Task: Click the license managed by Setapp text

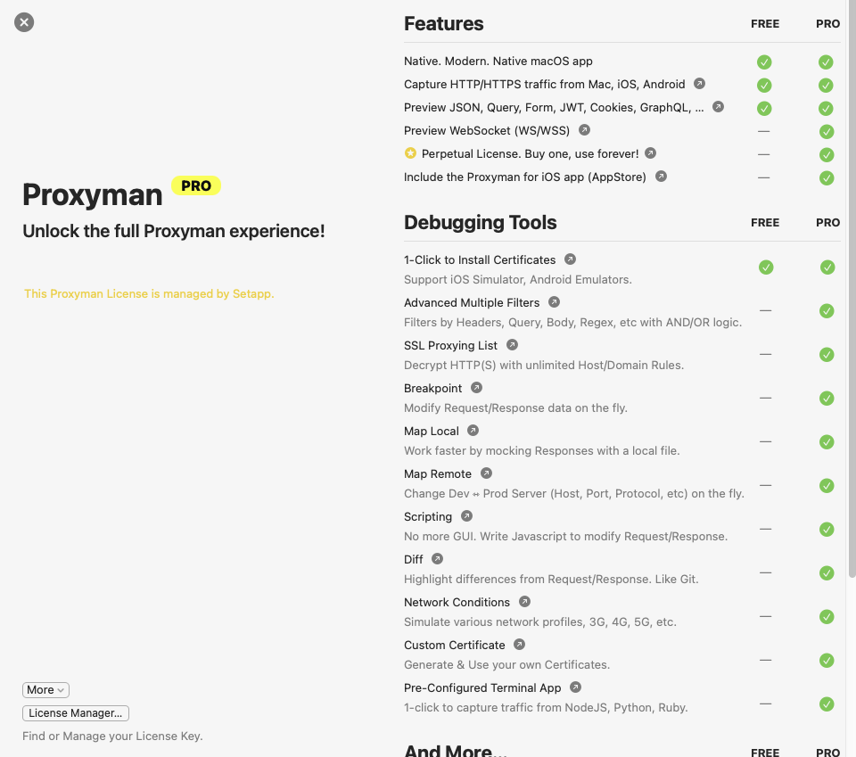Action: coord(149,293)
